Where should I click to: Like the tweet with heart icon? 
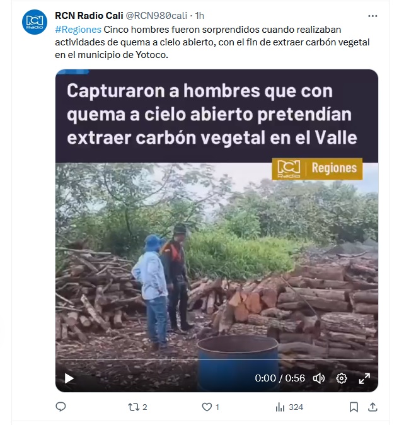tap(211, 407)
